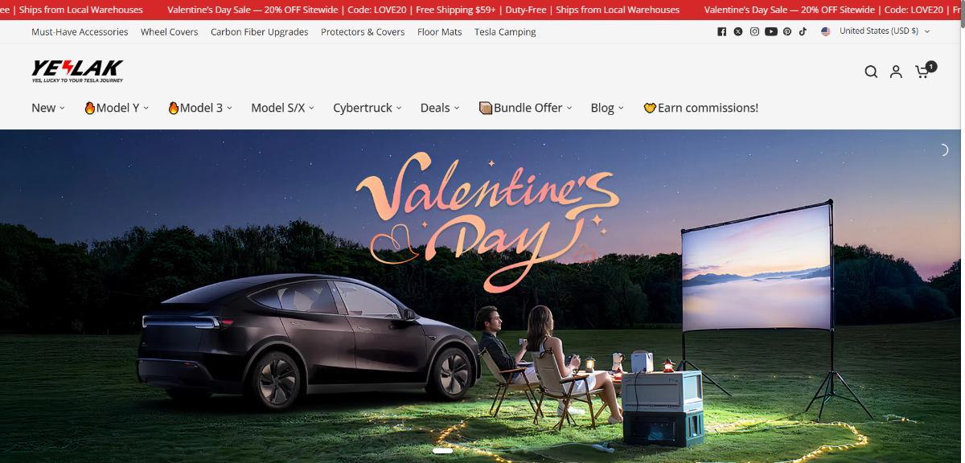Screen dimensions: 965x463
Task: Open the Deals navigation menu
Action: click(439, 108)
